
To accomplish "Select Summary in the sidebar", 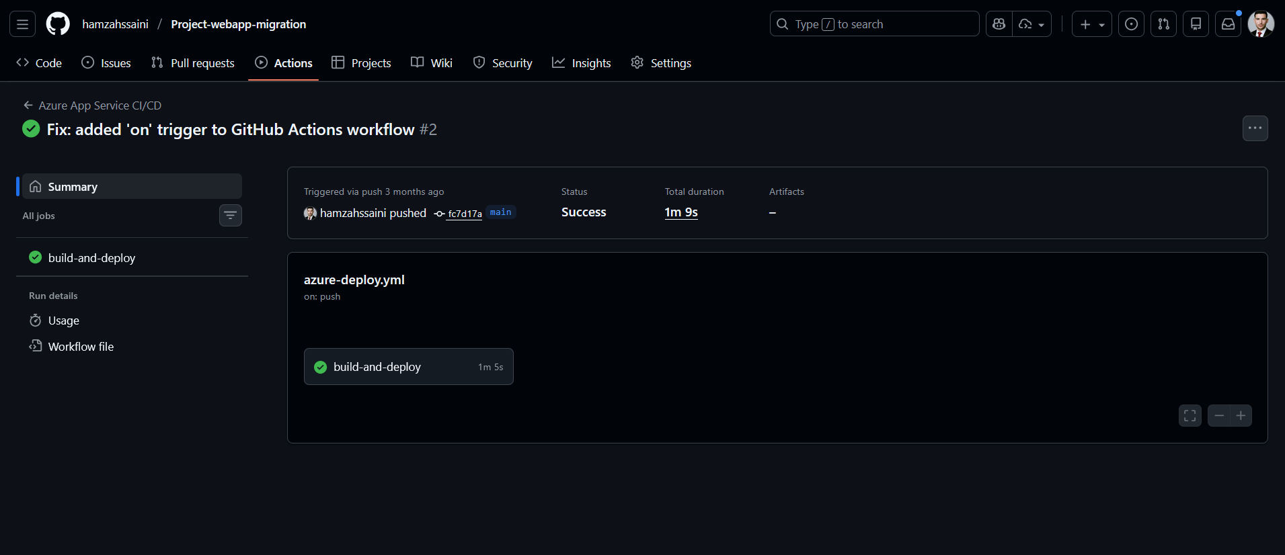I will [x=132, y=187].
